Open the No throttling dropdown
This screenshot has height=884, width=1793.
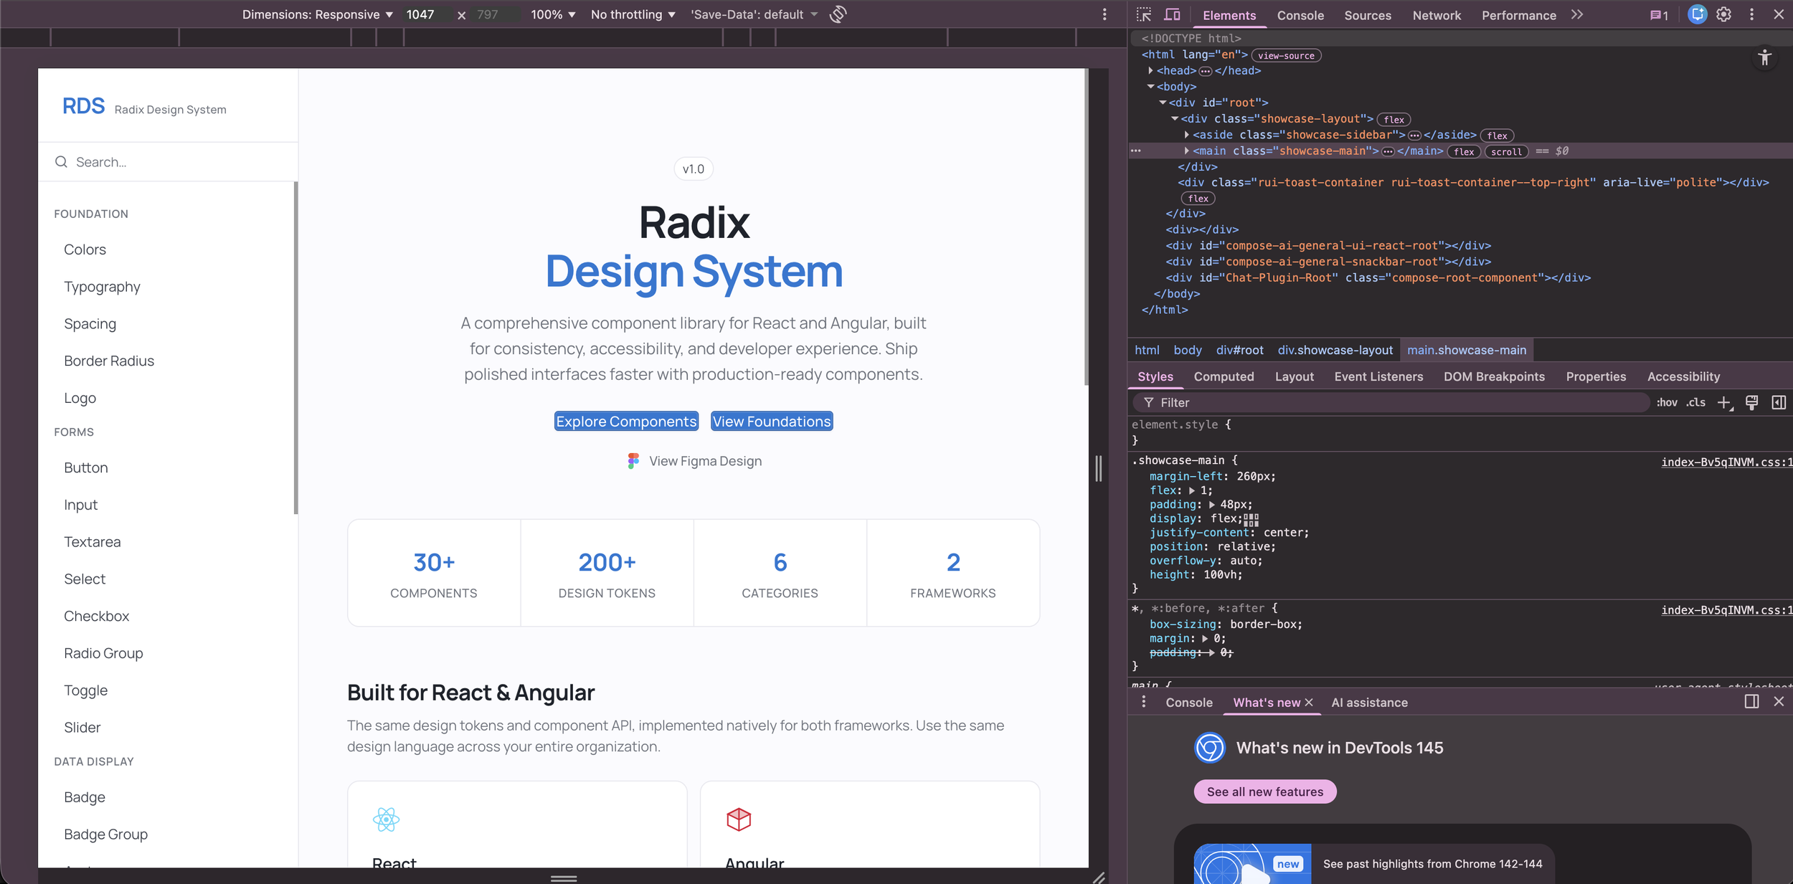point(633,14)
